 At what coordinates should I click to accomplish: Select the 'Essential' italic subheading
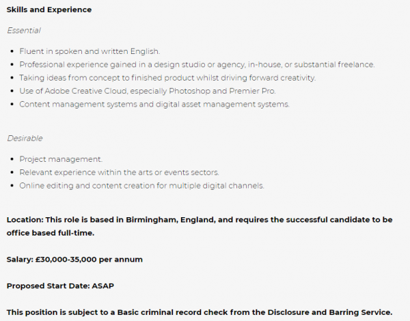tap(24, 31)
